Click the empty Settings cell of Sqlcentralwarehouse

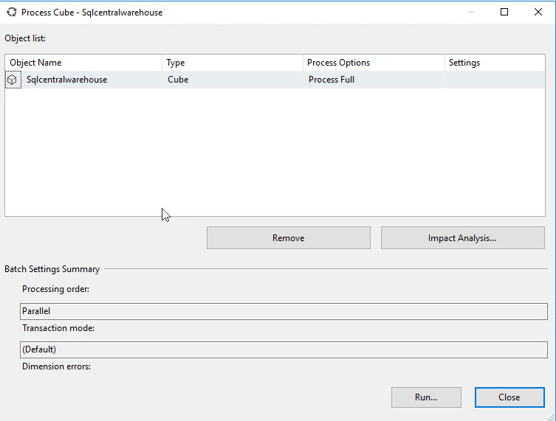click(493, 80)
